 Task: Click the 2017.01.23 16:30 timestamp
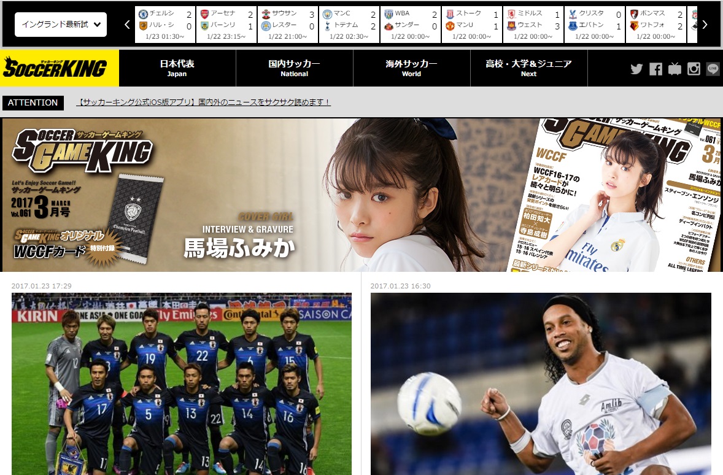coord(401,286)
